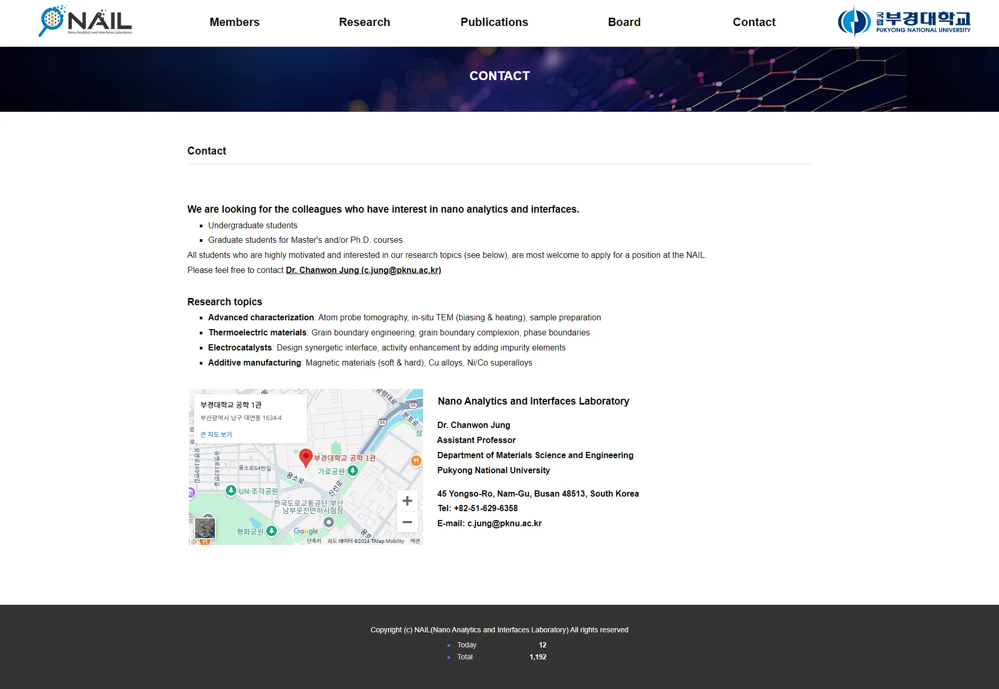Open the Research menu
Screen dimensions: 999x689
pyautogui.click(x=364, y=22)
